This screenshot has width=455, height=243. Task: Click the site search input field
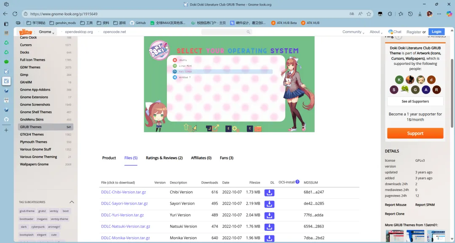(x=226, y=32)
